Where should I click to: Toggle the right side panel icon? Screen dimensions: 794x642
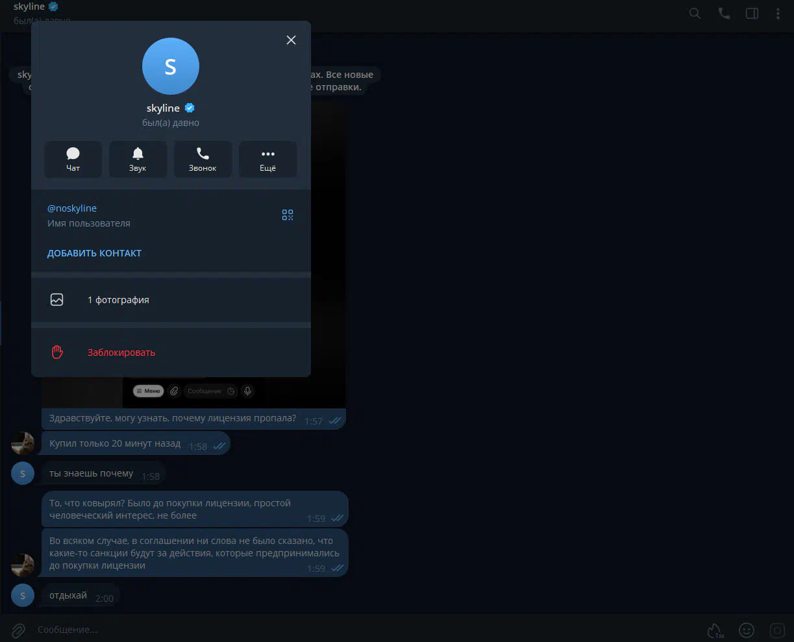pos(752,14)
